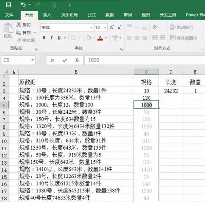The height and width of the screenshot is (202, 205).
Task: Click the center align text icon
Action: [x=137, y=38]
